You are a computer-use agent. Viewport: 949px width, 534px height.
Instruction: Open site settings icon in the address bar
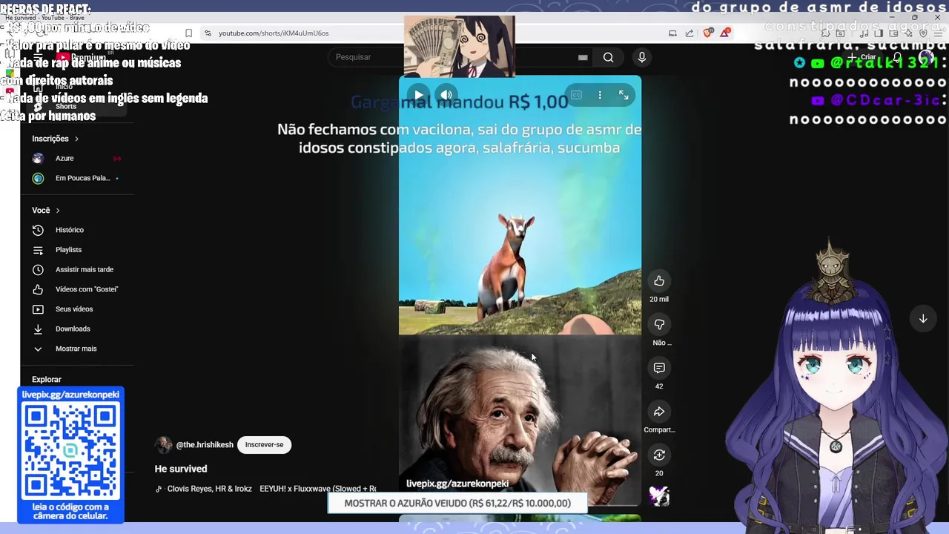208,33
